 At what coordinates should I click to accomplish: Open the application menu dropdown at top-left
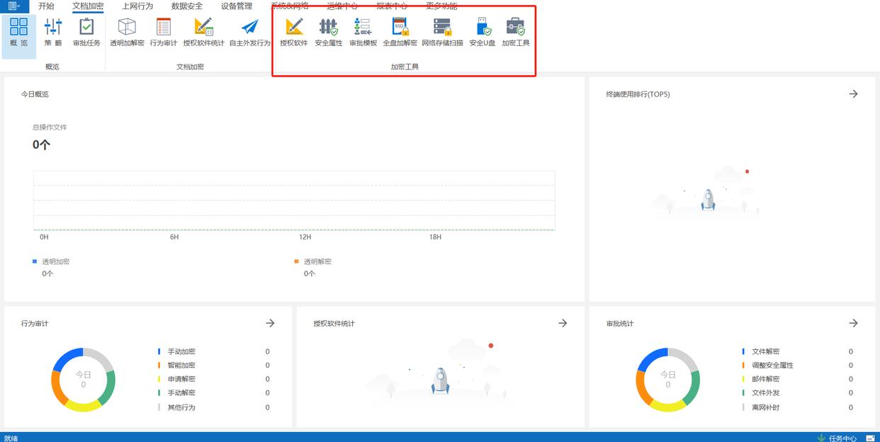14,6
